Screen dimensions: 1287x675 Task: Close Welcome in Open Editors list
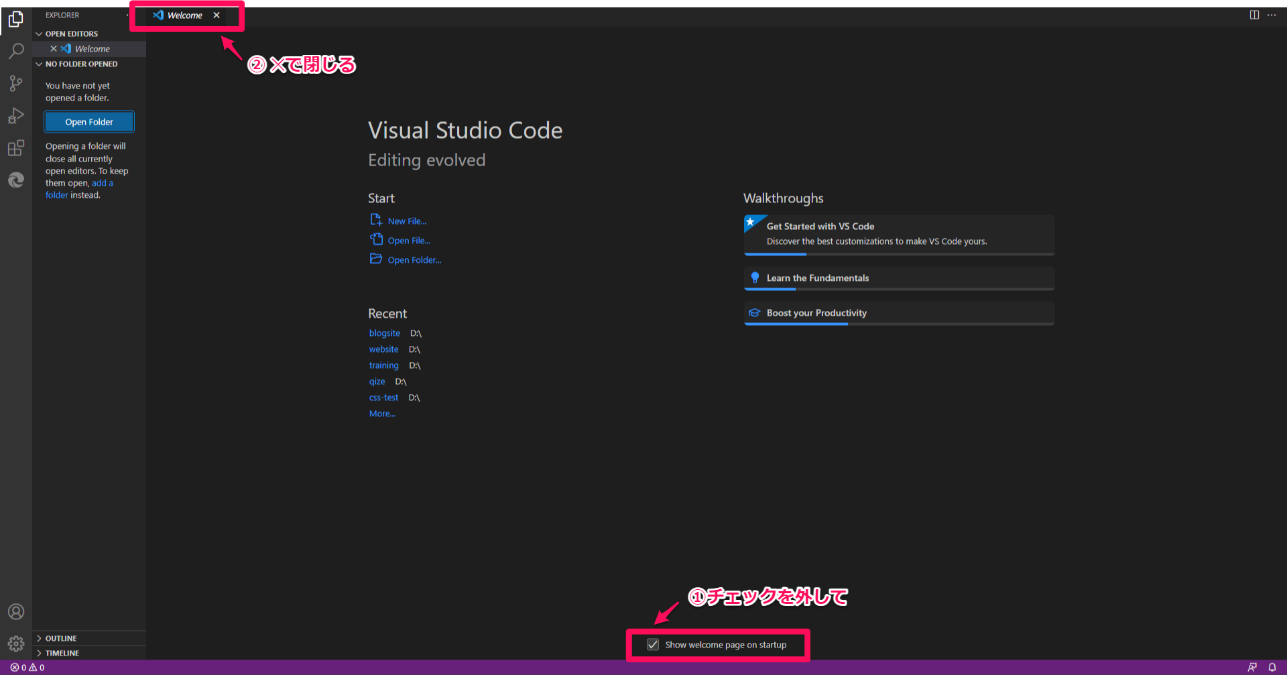tap(54, 49)
